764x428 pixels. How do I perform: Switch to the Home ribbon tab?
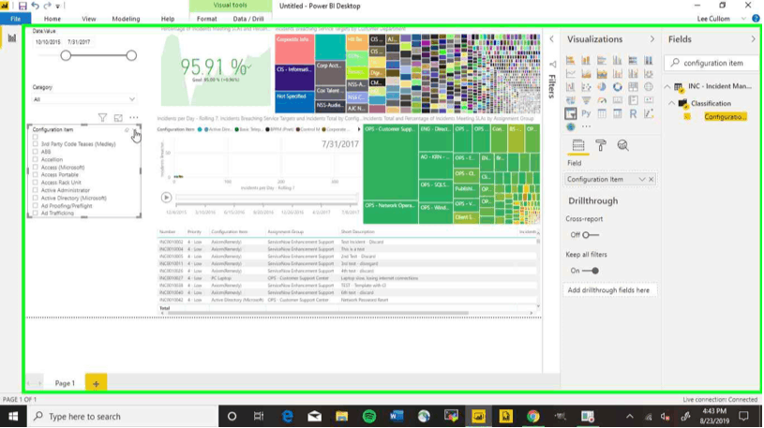(52, 19)
